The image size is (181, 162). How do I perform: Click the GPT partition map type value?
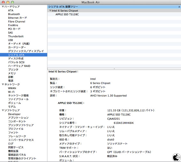coord(129,152)
